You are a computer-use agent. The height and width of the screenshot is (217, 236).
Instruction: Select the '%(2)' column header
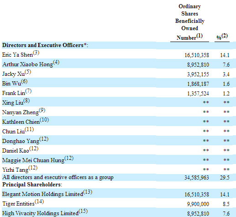click(222, 37)
